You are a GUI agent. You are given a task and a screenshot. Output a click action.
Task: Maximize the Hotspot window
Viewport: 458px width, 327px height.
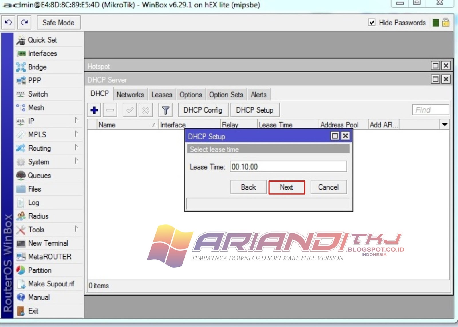click(x=435, y=66)
